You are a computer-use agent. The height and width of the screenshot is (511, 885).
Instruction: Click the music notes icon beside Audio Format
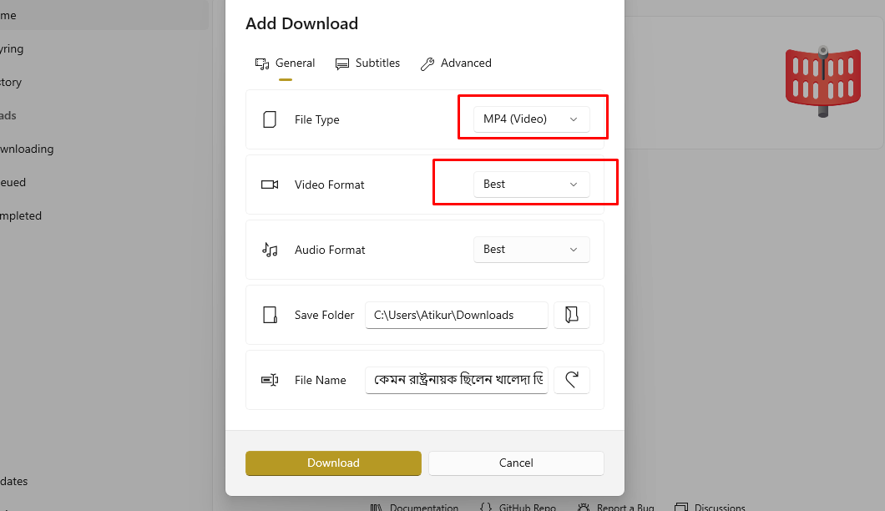(x=269, y=250)
